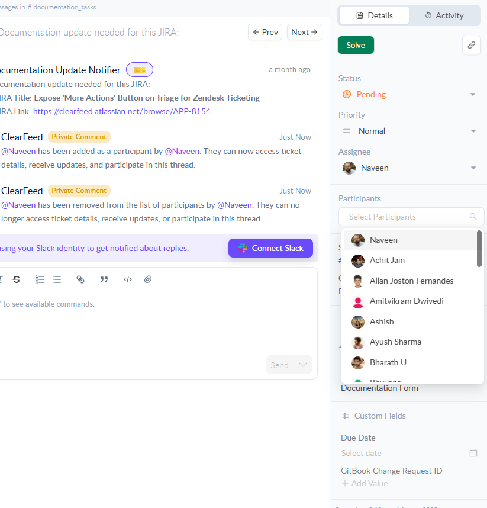This screenshot has height=508, width=487.
Task: Open the APP-8154 Jira link
Action: coord(121,111)
